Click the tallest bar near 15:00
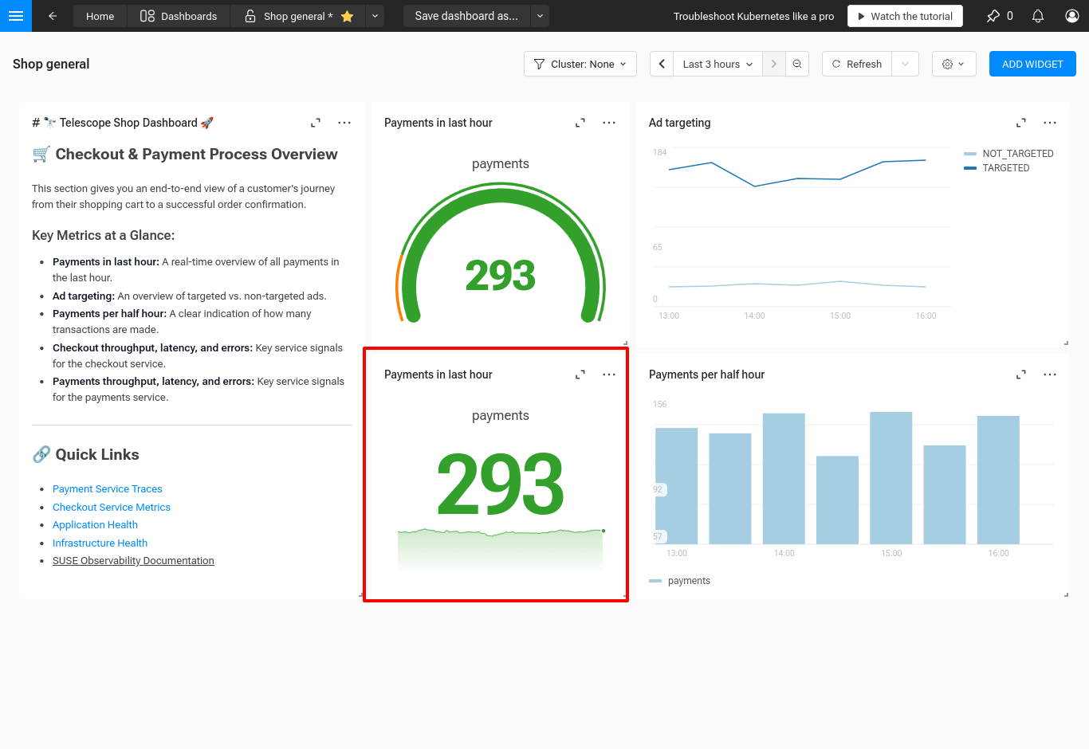 click(x=890, y=478)
